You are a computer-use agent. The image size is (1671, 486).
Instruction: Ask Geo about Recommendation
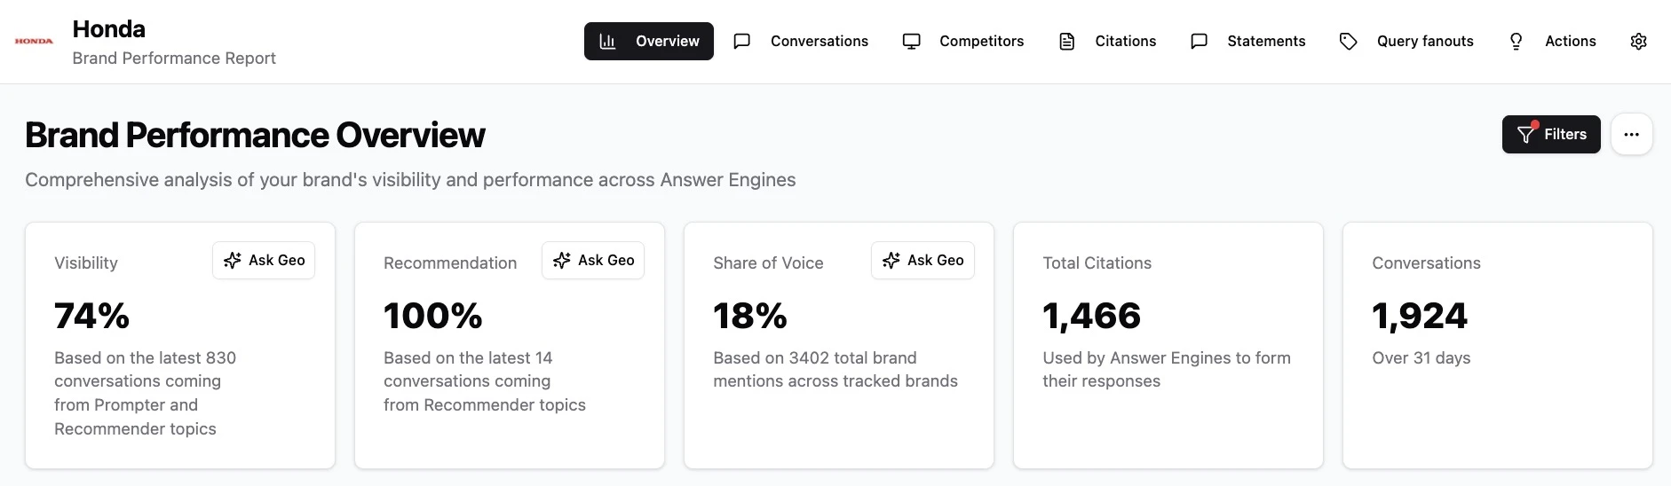(x=593, y=261)
